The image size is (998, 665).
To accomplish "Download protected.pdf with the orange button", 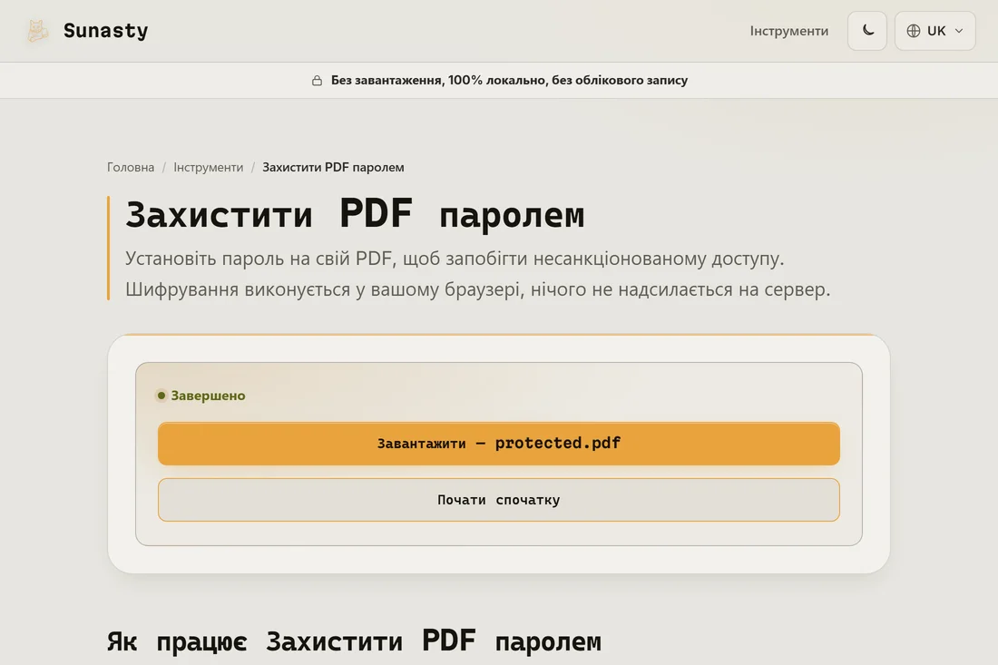I will 499,444.
